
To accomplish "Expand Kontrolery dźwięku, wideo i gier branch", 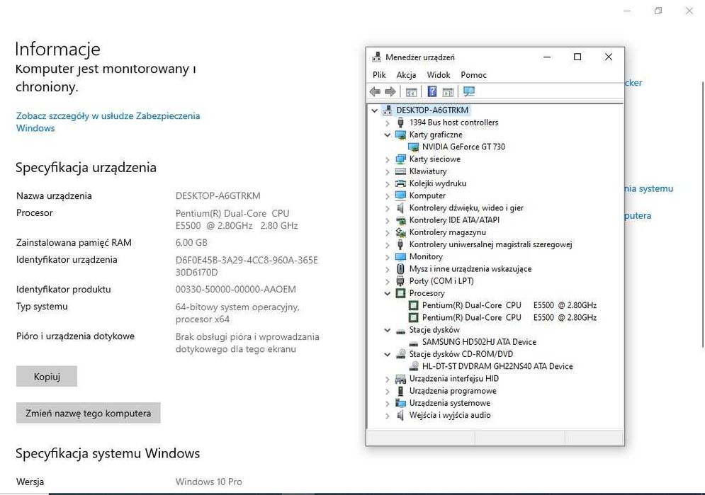I will click(387, 208).
